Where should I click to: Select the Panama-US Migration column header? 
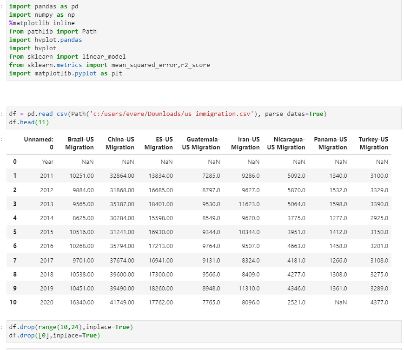330,143
